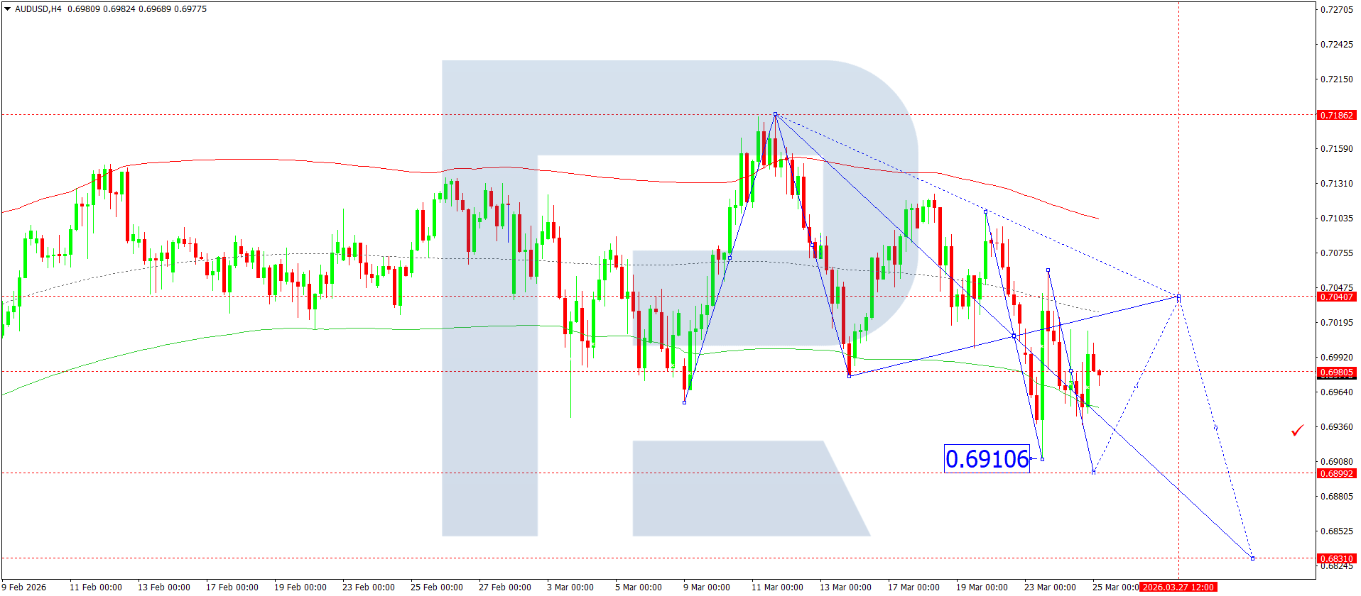Screen dimensions: 1361x596
Task: Click forecast apex anchor on 0.70407 level
Action: [1178, 297]
